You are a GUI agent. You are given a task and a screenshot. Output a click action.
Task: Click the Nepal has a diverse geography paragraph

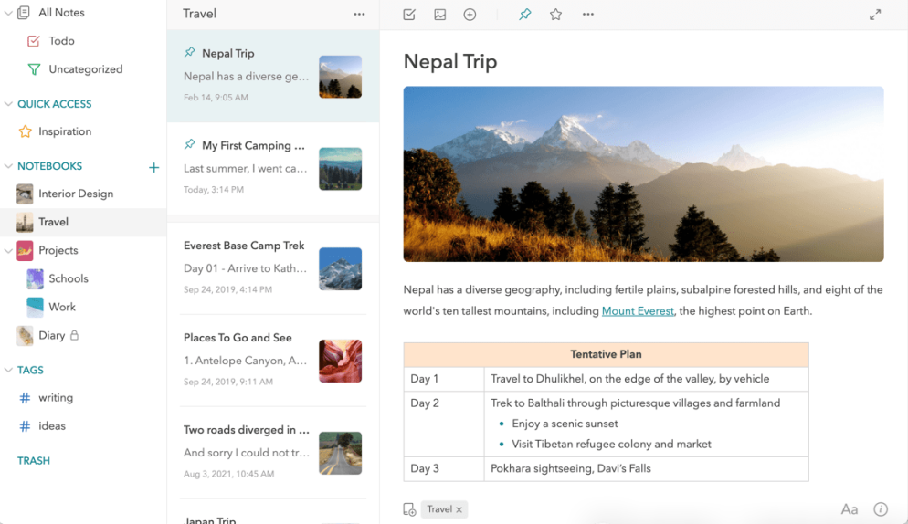tap(643, 300)
